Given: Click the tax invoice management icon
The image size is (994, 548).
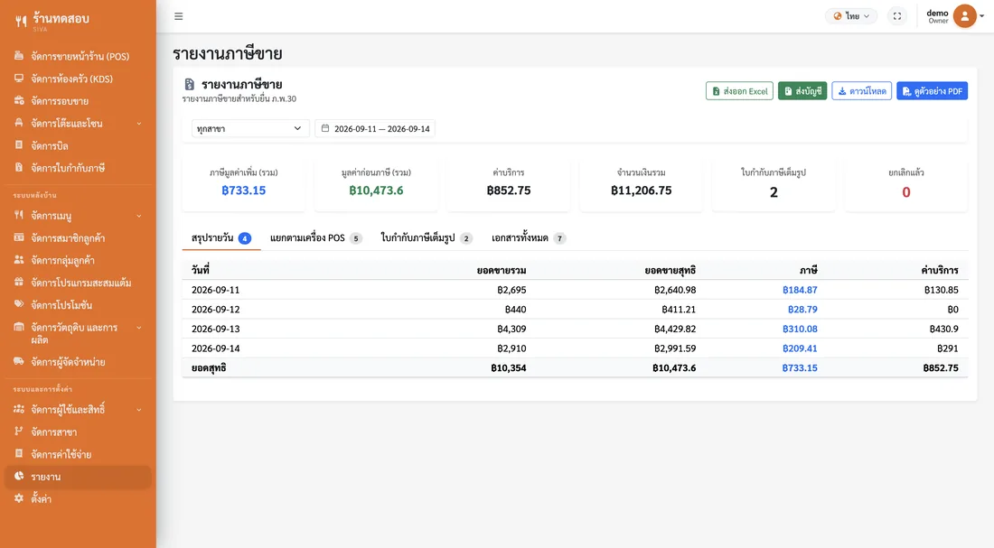Looking at the screenshot, I should click(19, 168).
